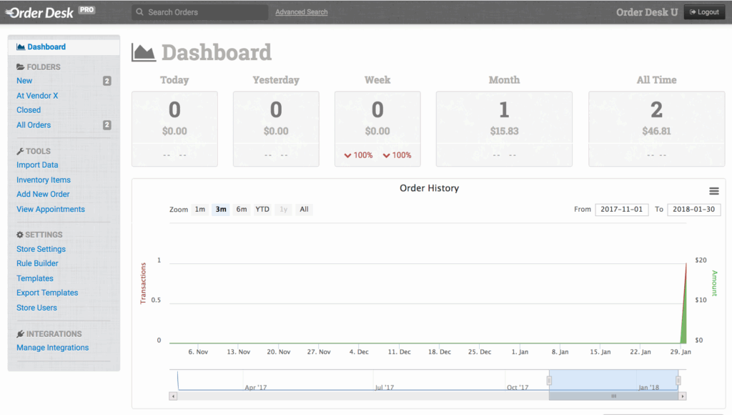Open the To date field
Image resolution: width=732 pixels, height=415 pixels.
693,210
